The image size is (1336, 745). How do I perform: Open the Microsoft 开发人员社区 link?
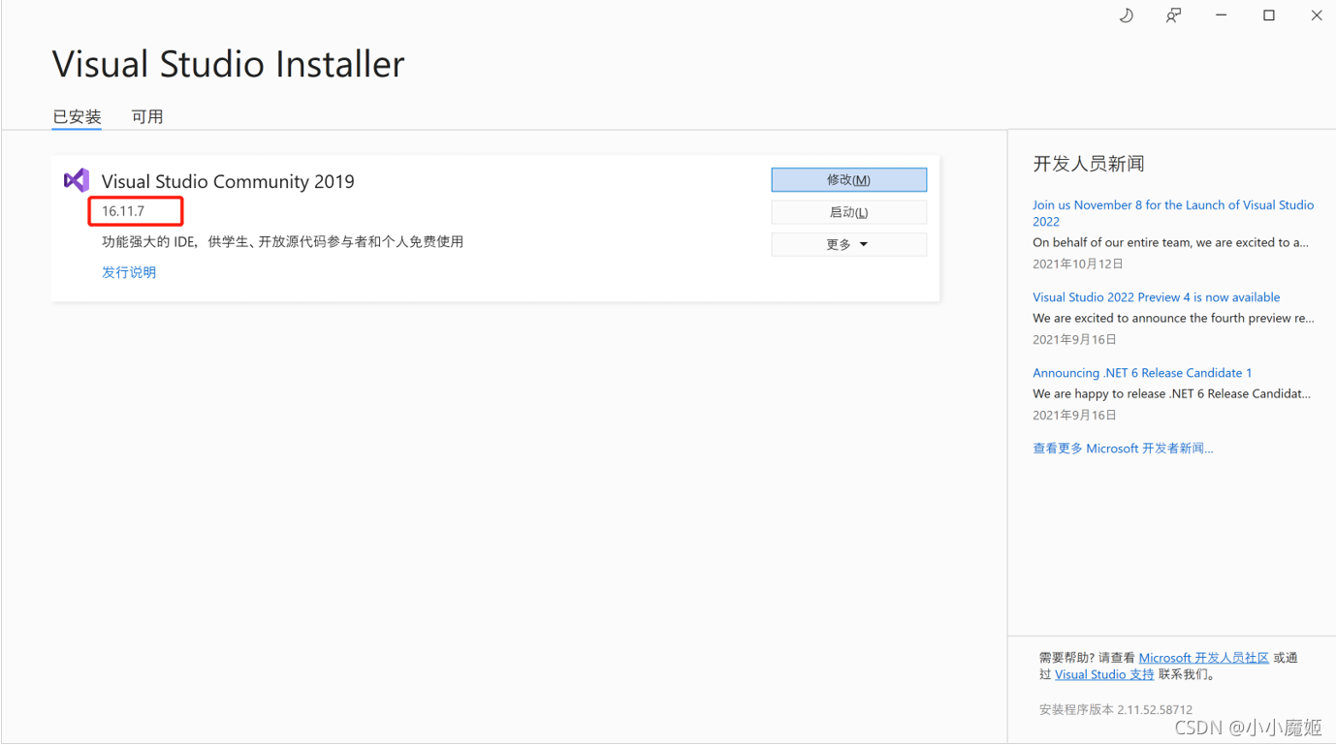pos(1203,658)
